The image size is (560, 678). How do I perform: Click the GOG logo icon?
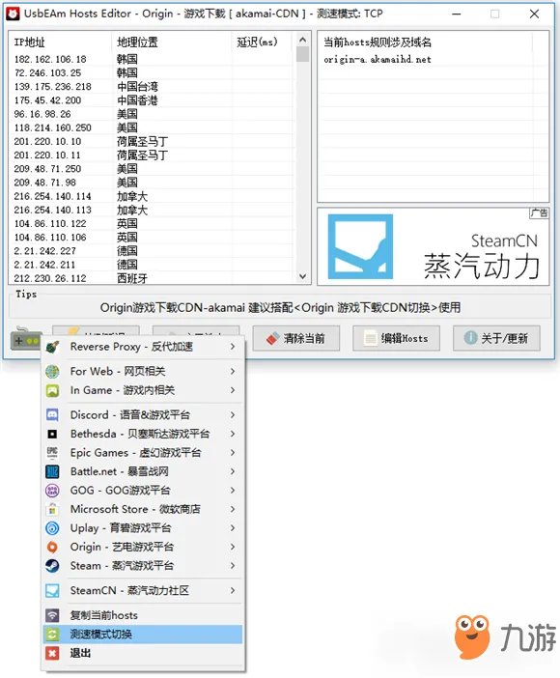coord(52,491)
